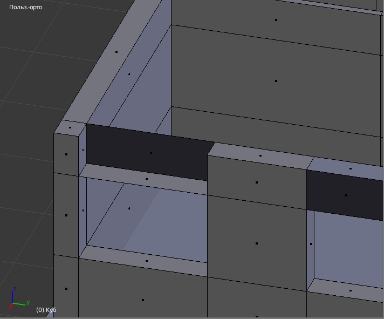Select the large middle back wall face
This screenshot has height=319, width=384.
pyautogui.click(x=276, y=81)
